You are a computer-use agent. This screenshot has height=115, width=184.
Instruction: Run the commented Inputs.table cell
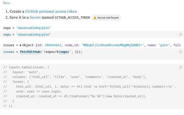tap(181, 67)
